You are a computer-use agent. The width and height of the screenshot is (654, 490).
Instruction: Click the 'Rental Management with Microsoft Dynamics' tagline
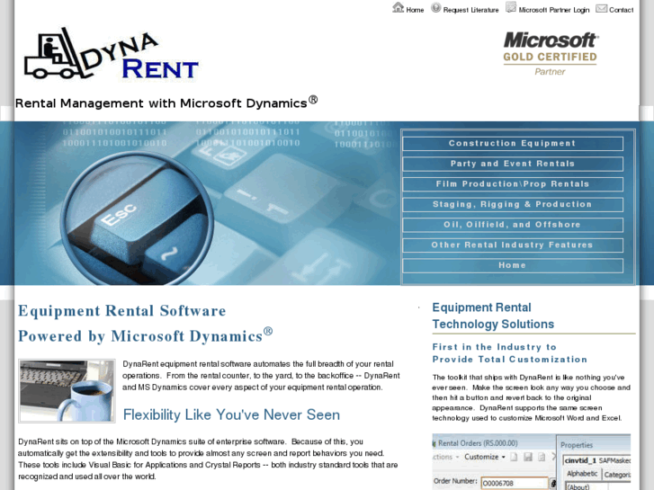tap(166, 102)
